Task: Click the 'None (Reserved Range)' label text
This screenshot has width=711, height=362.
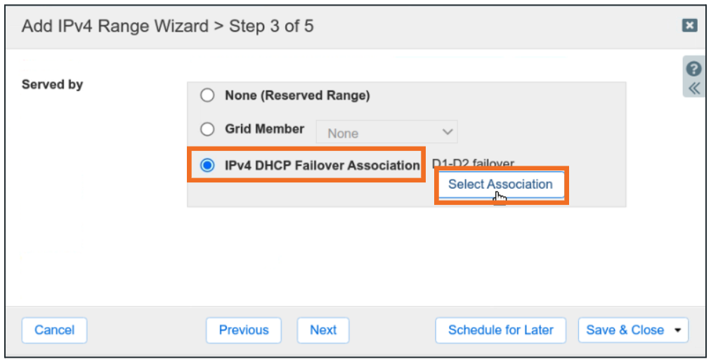Action: pos(297,95)
